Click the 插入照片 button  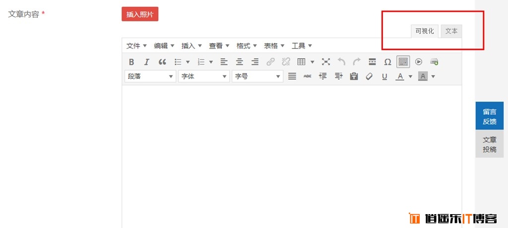click(x=140, y=14)
